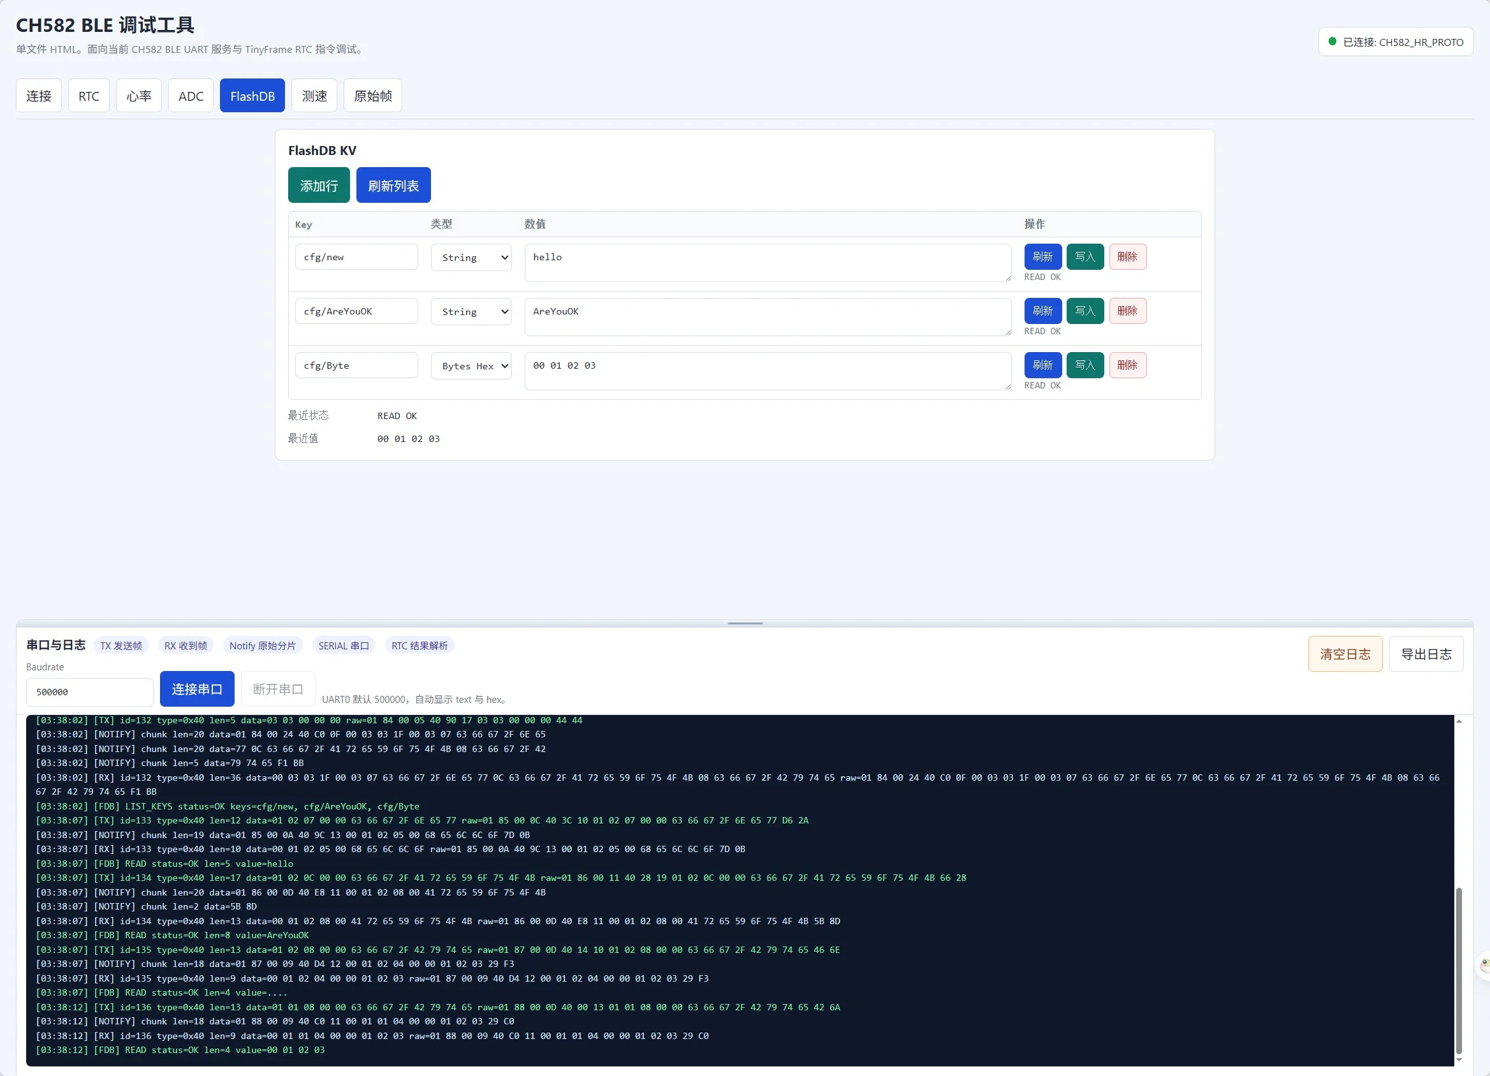This screenshot has height=1076, width=1490.
Task: Open the type dropdown for cfg/AreYouOK
Action: pos(471,311)
